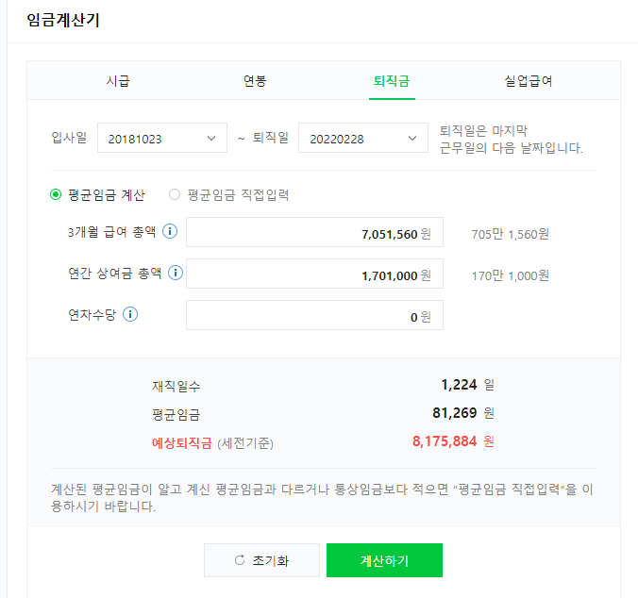Click info icon next to 연차수당

(x=130, y=315)
